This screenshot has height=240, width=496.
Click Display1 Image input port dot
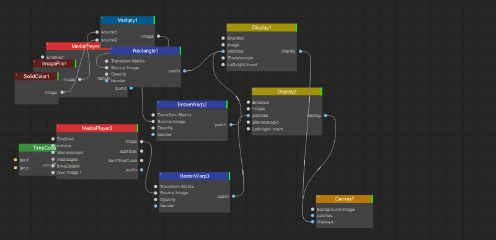[223, 45]
